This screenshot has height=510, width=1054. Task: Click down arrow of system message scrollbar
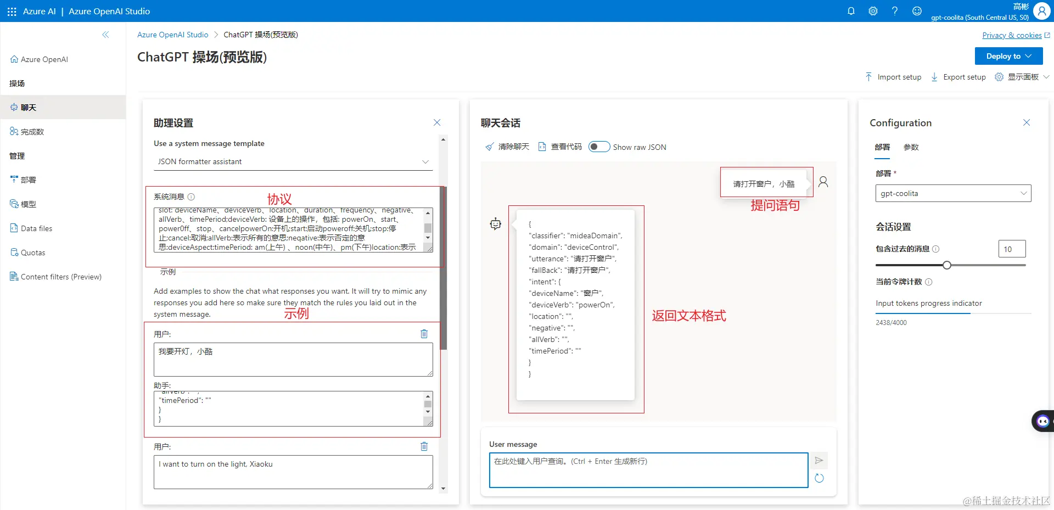[x=428, y=238]
